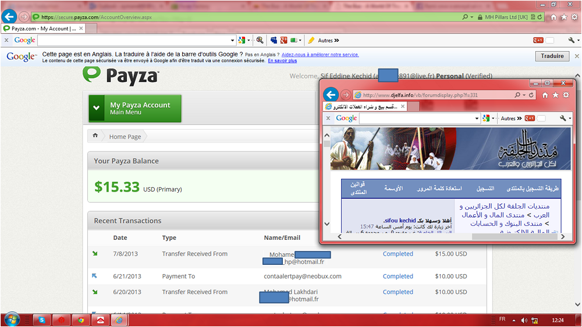Open address dropdown arrow in djelfa.info window
The width and height of the screenshot is (582, 327).
pyautogui.click(x=524, y=95)
